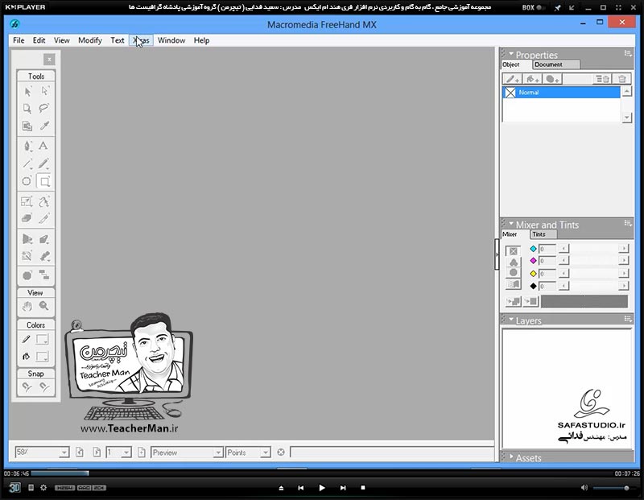Expand the Assets panel

(511, 457)
